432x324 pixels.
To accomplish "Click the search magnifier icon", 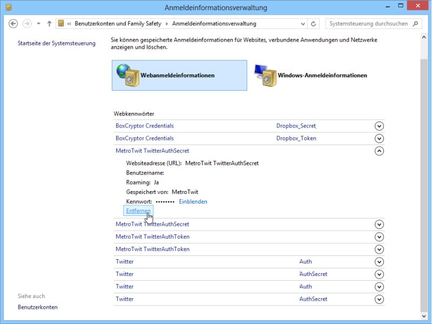I will click(415, 24).
